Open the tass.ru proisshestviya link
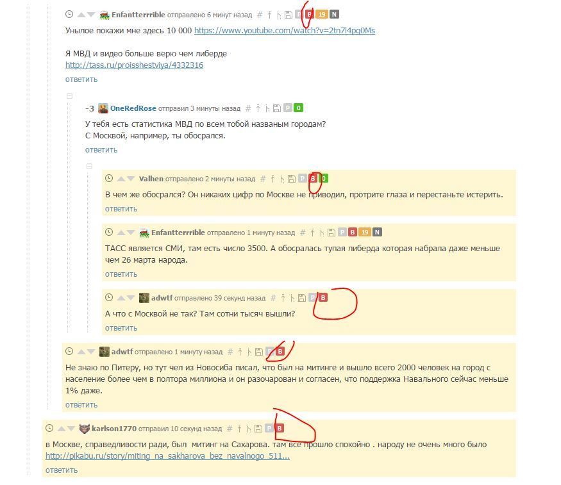561x485 pixels. [134, 65]
